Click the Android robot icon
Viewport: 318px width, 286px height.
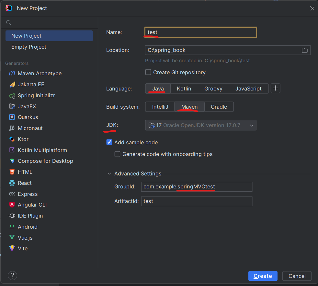tap(12, 227)
